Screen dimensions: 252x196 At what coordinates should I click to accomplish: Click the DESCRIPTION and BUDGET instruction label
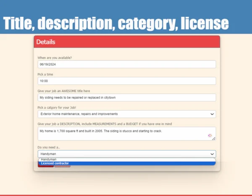105,124
